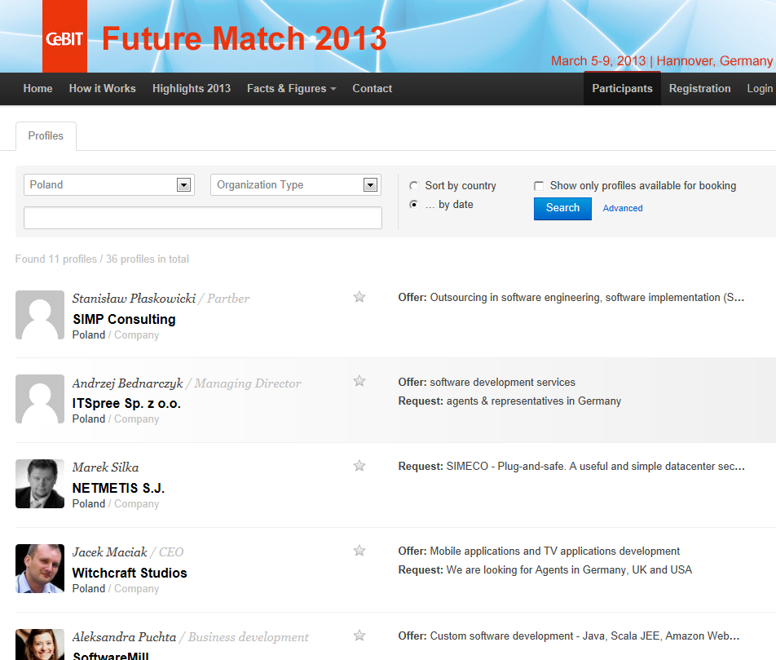
Task: Star the Marek Silka profile
Action: [359, 466]
